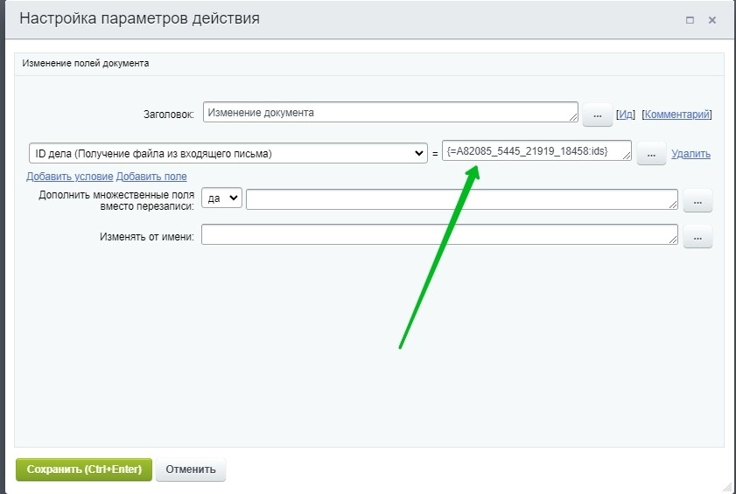Expand the 'да' dropdown for multiple fields
Image resolution: width=736 pixels, height=494 pixels.
(221, 199)
